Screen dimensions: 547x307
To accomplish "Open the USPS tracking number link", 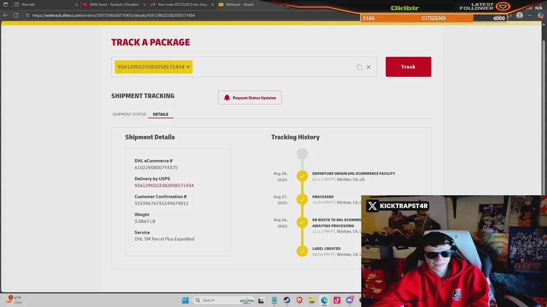I will point(164,185).
